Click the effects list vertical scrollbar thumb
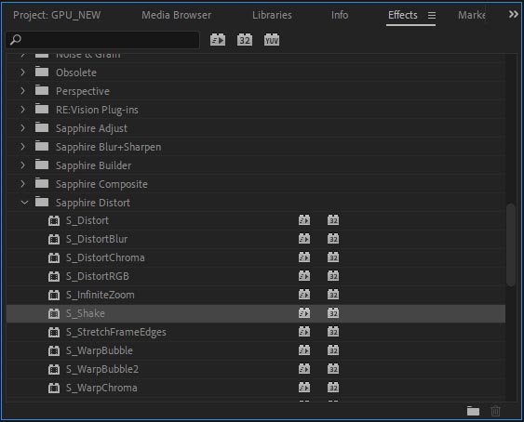524x422 pixels. click(510, 244)
